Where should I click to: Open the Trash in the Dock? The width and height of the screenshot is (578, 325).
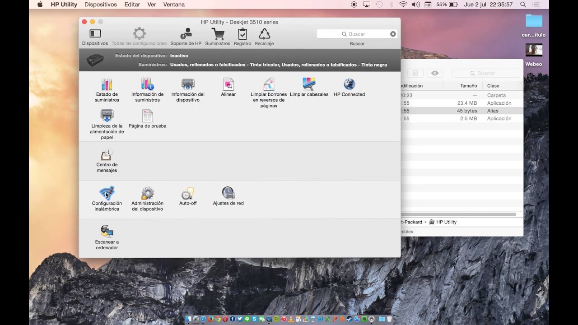[x=390, y=319]
